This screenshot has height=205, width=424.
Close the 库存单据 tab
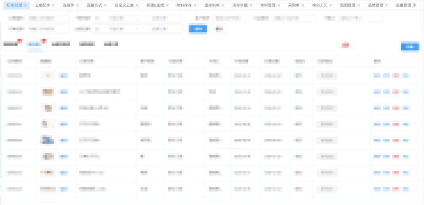251,5
